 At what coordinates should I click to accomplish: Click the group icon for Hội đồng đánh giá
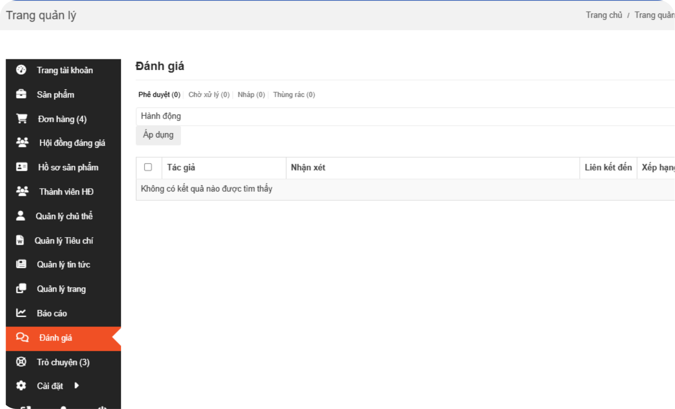point(22,143)
